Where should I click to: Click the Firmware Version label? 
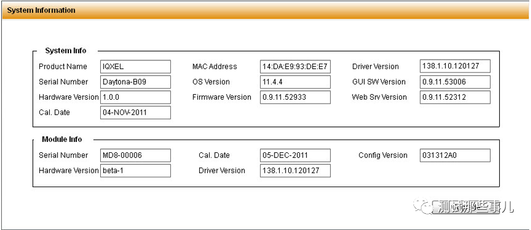click(x=222, y=97)
